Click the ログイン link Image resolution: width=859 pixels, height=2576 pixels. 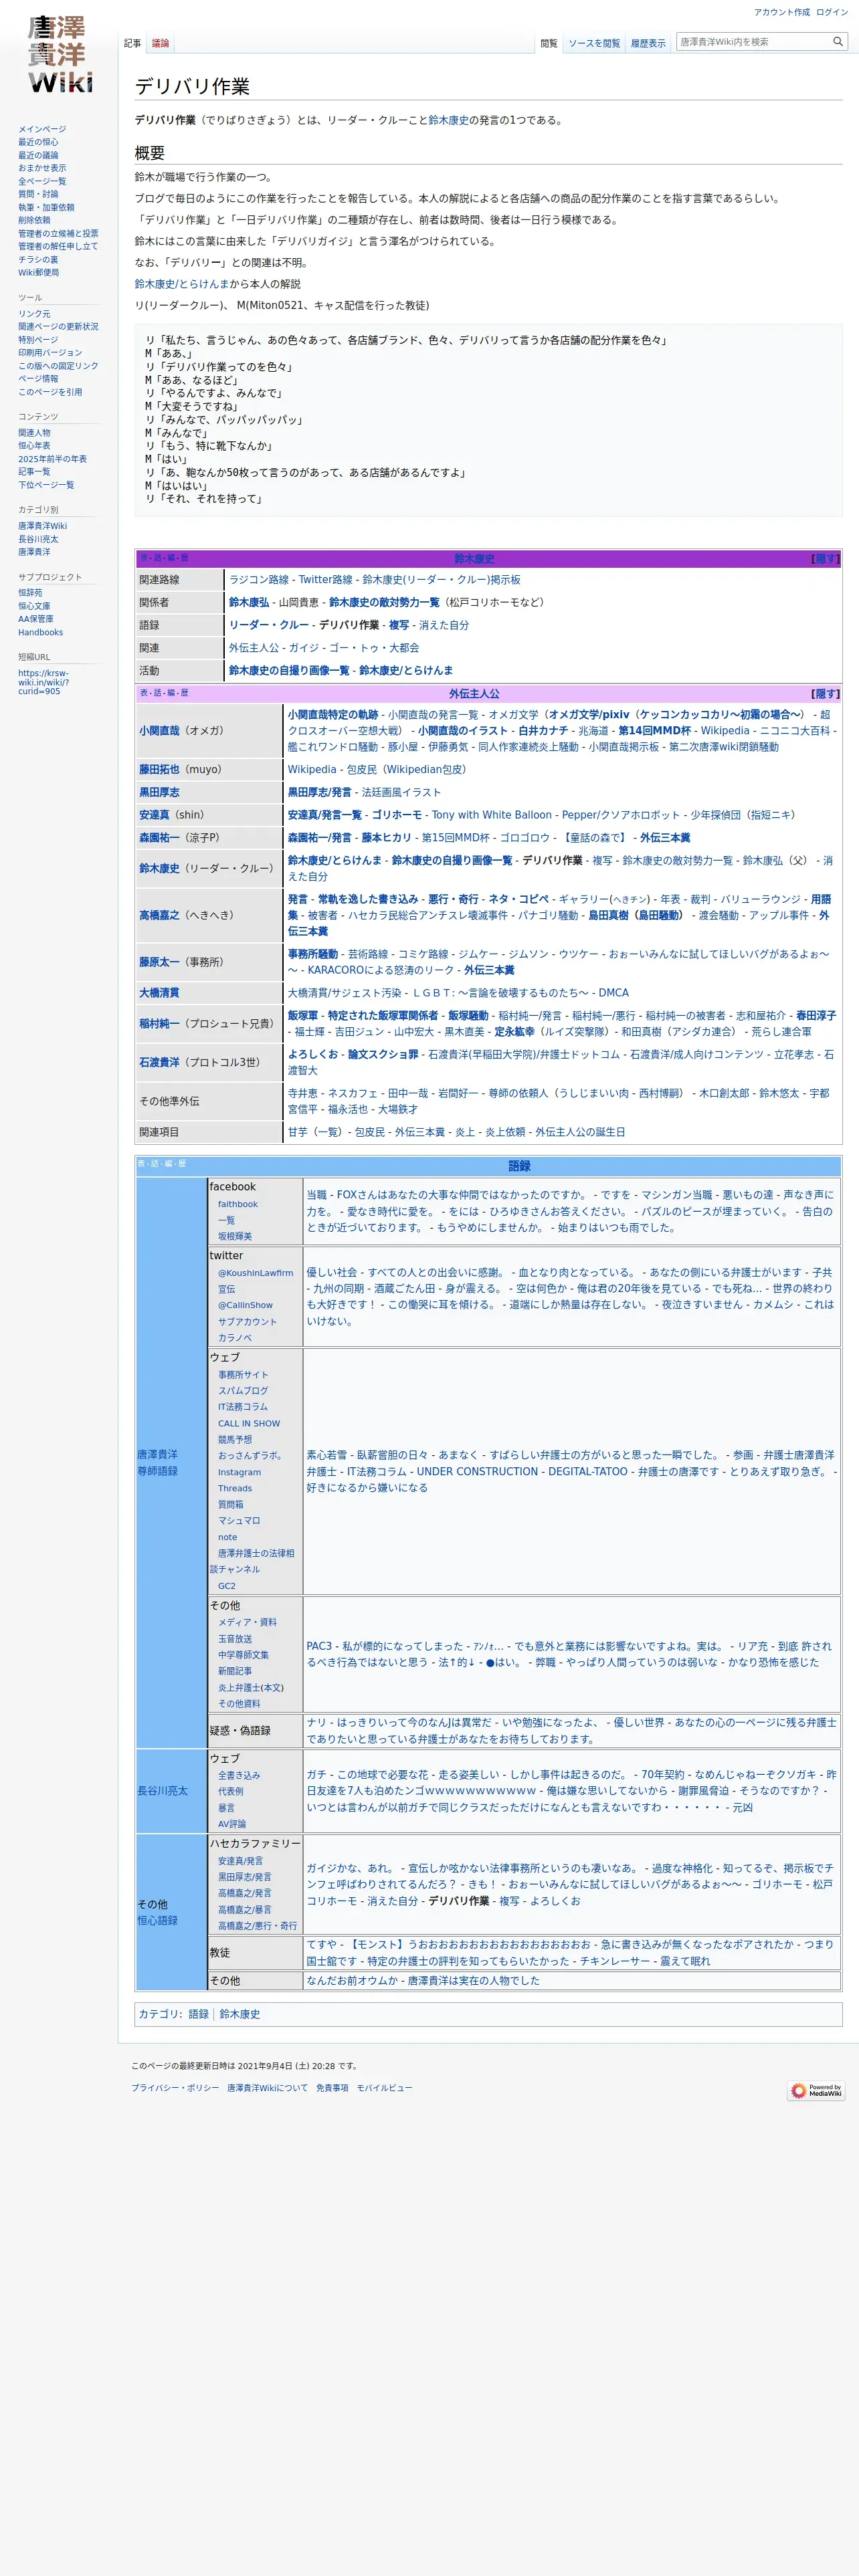[831, 12]
